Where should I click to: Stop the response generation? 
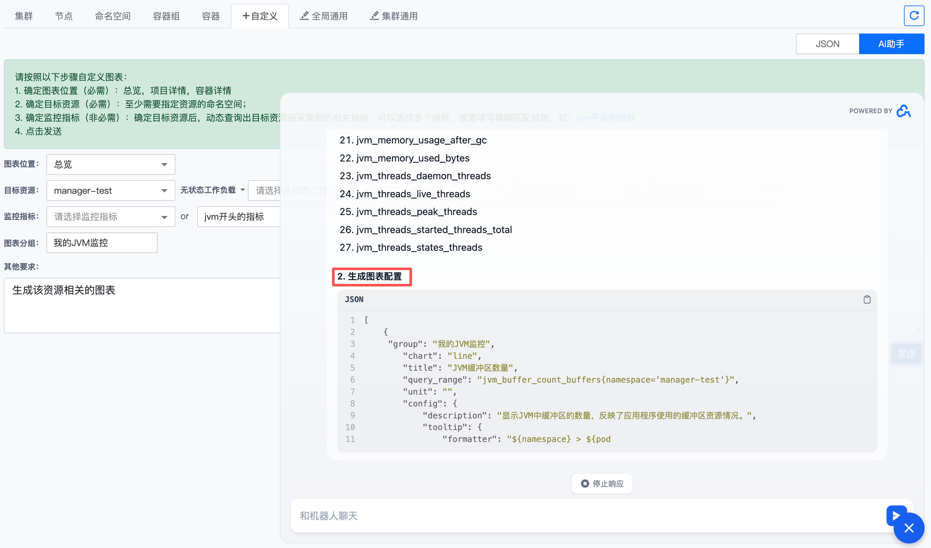pos(602,483)
